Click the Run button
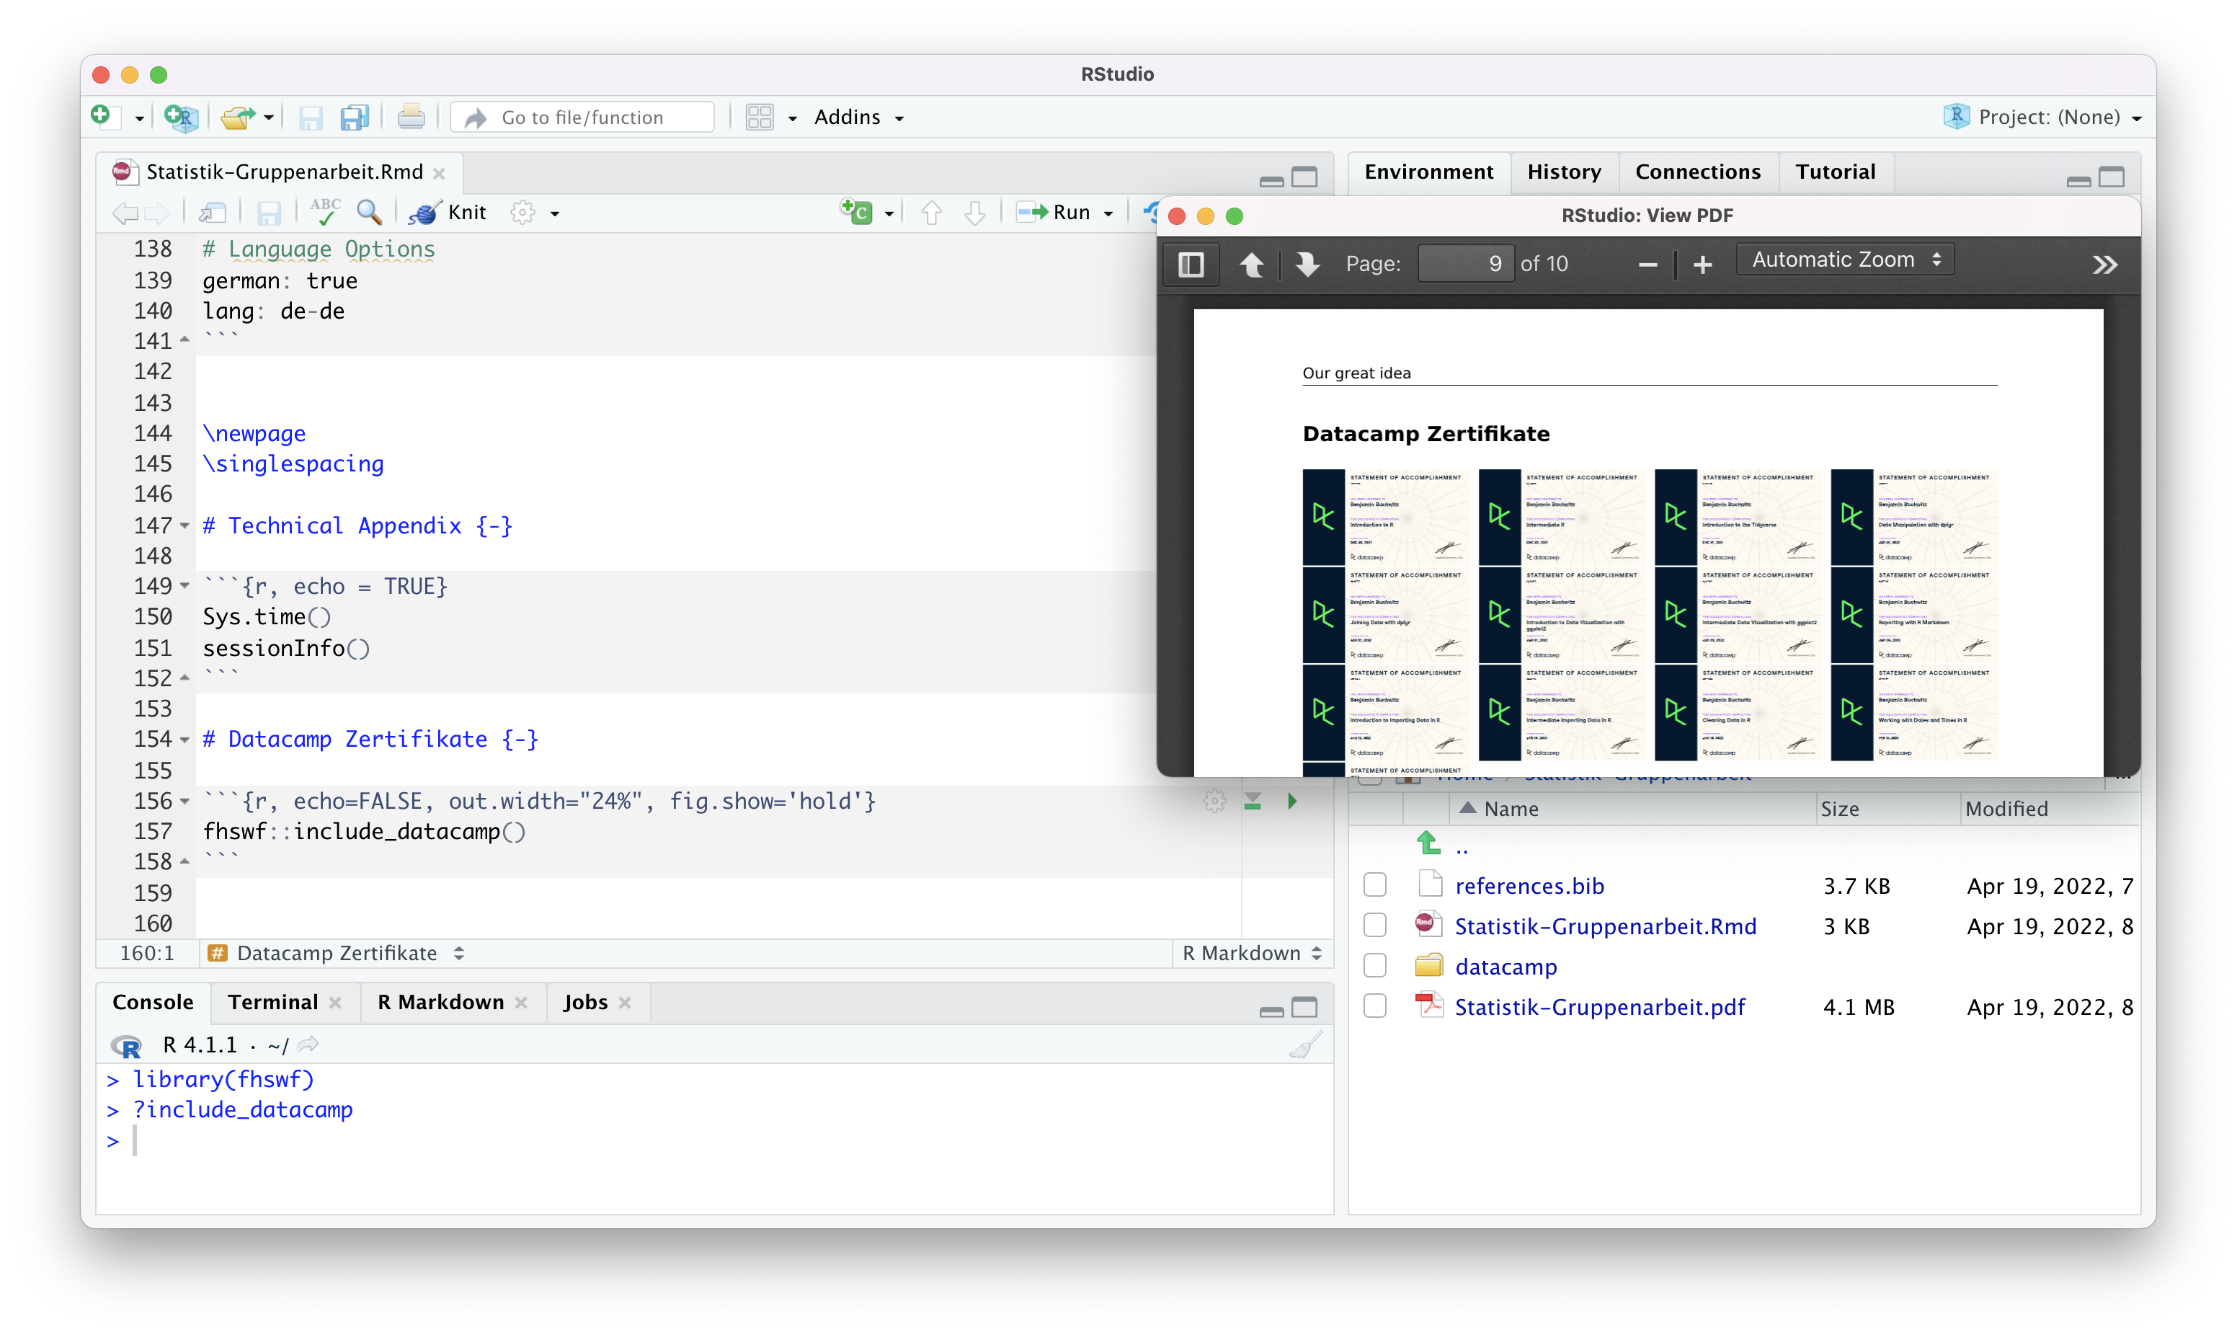The height and width of the screenshot is (1335, 2237). tap(1054, 213)
